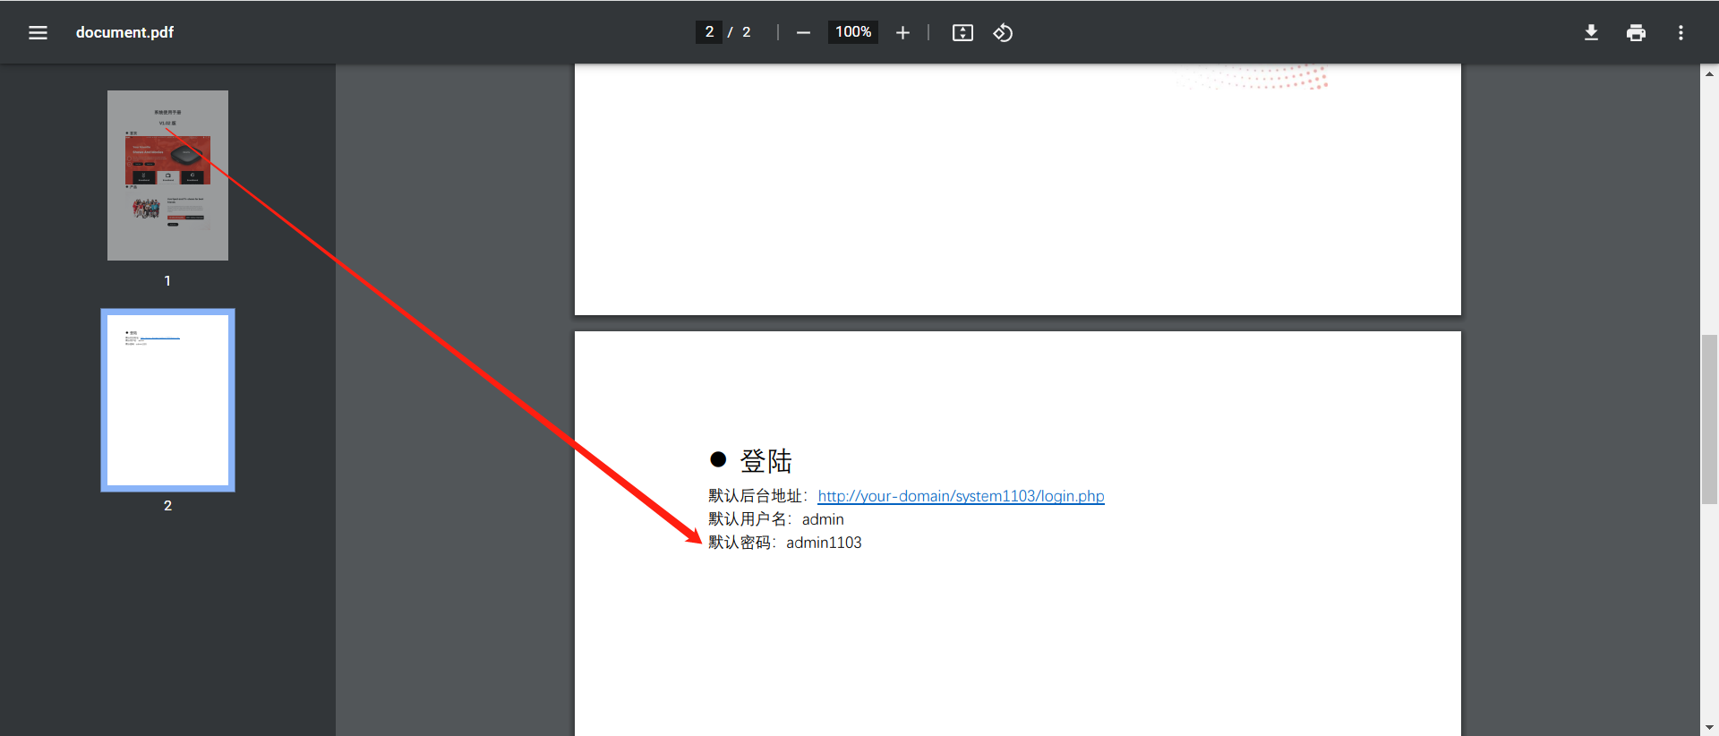Zoom in using the plus button
The width and height of the screenshot is (1719, 736).
pyautogui.click(x=902, y=32)
